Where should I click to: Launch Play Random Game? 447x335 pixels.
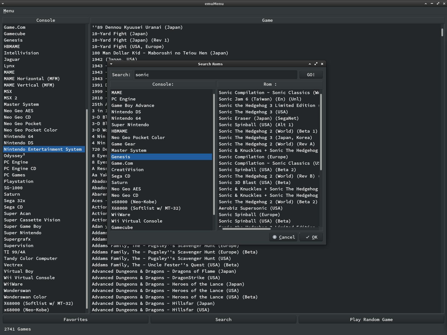[x=371, y=320]
